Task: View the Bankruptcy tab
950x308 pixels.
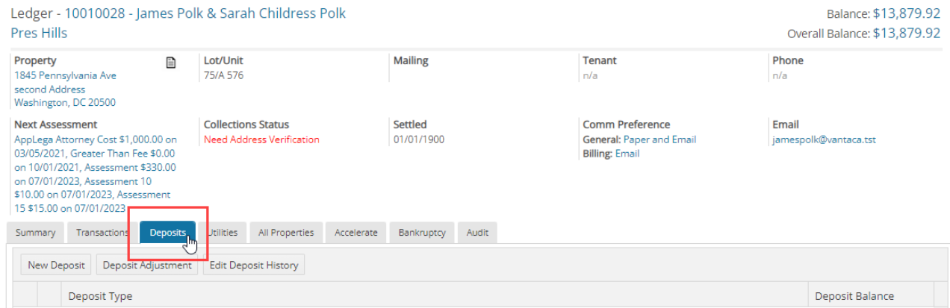Action: coord(422,233)
